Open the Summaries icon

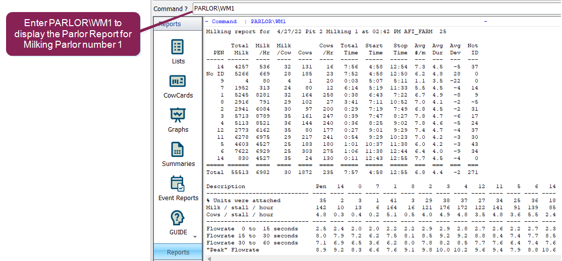click(x=178, y=150)
